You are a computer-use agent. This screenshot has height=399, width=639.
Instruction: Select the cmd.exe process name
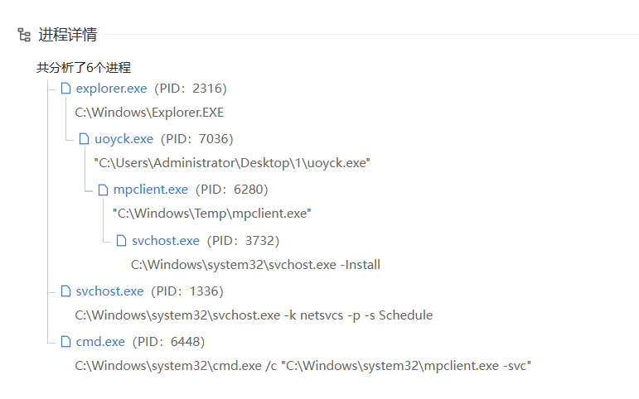tap(100, 342)
